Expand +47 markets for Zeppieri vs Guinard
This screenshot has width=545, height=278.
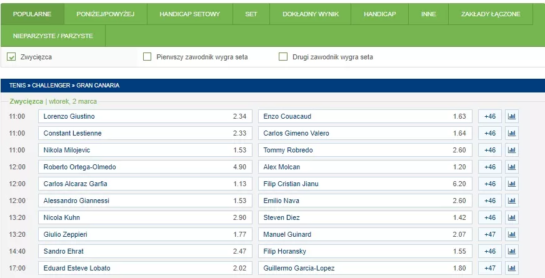490,234
